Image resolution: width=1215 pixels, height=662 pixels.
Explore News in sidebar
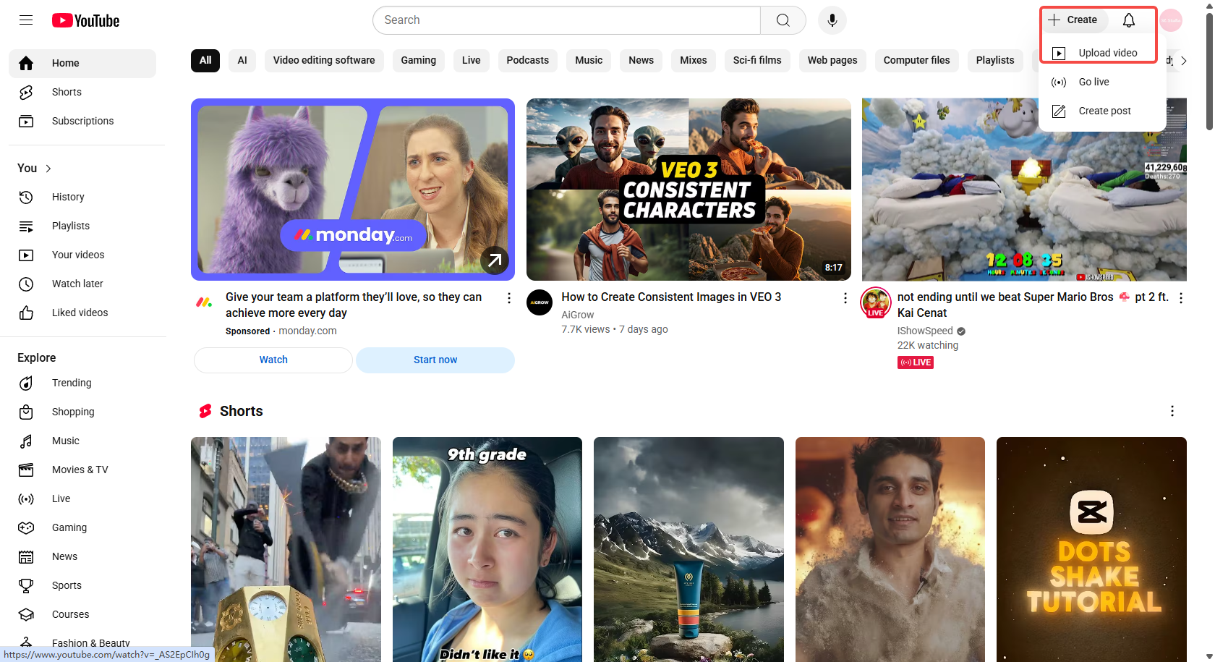82,556
